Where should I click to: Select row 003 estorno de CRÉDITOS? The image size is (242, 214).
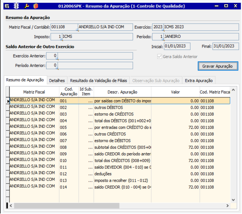120,114
